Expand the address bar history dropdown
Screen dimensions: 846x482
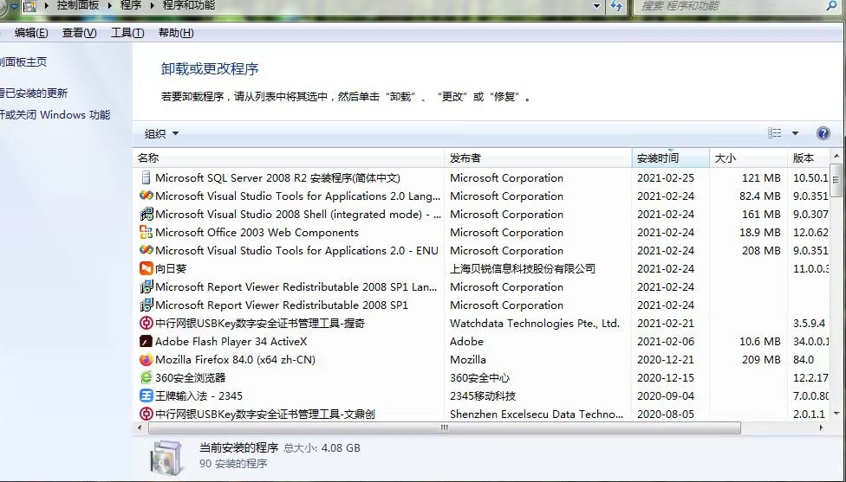click(596, 6)
